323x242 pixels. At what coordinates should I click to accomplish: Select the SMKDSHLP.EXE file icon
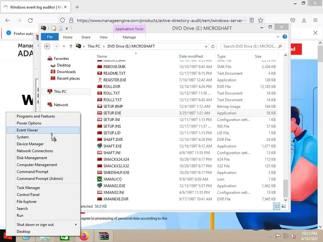tap(99, 172)
